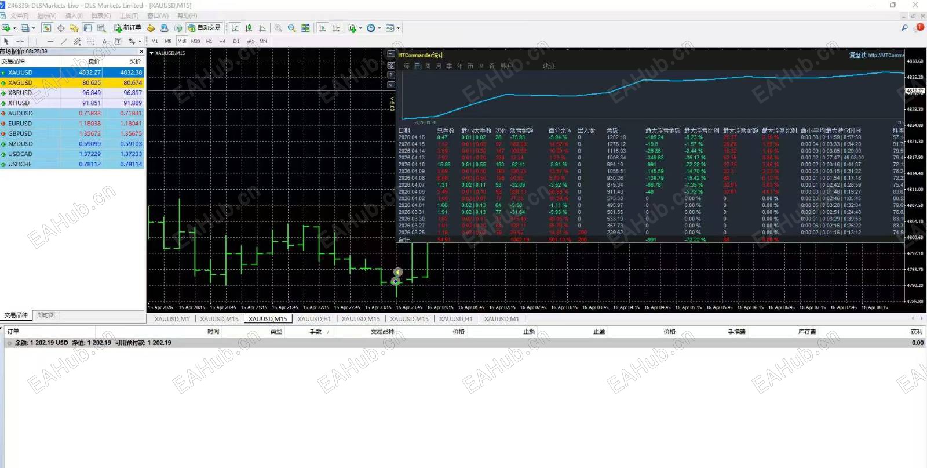Expand the Arrows drawing tool dropdown
Screen dimensions: 927x468
[x=140, y=41]
